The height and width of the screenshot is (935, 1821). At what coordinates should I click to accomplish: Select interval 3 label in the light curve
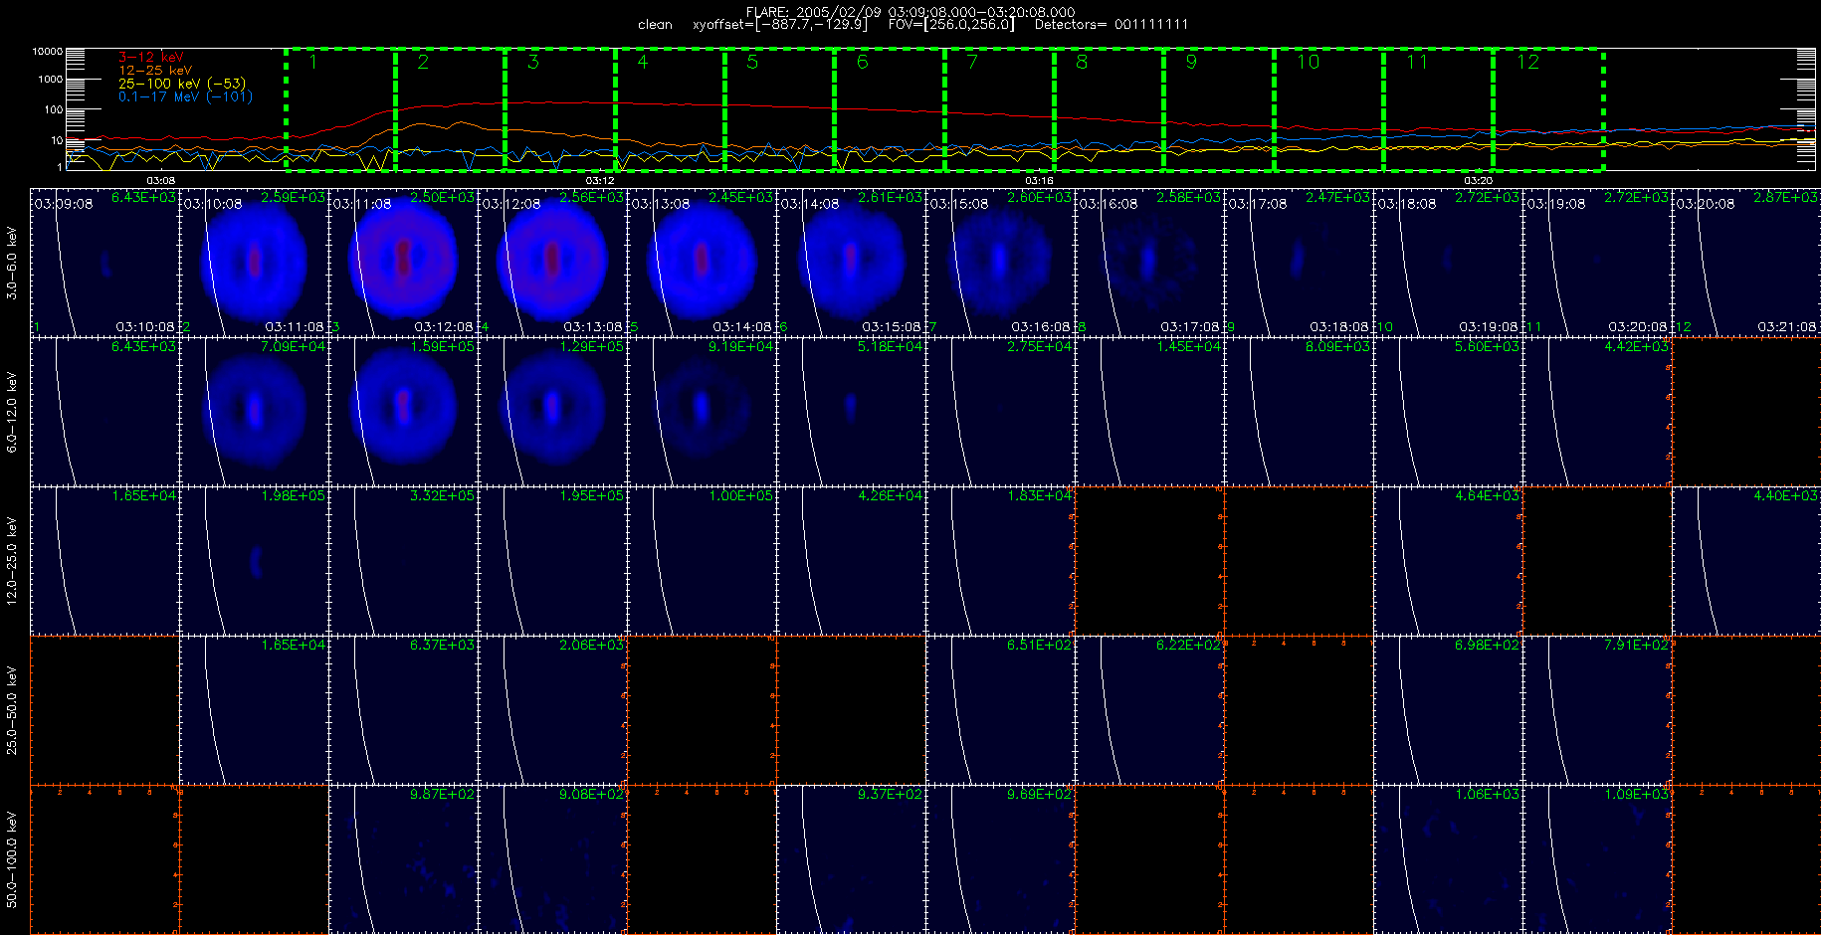533,63
